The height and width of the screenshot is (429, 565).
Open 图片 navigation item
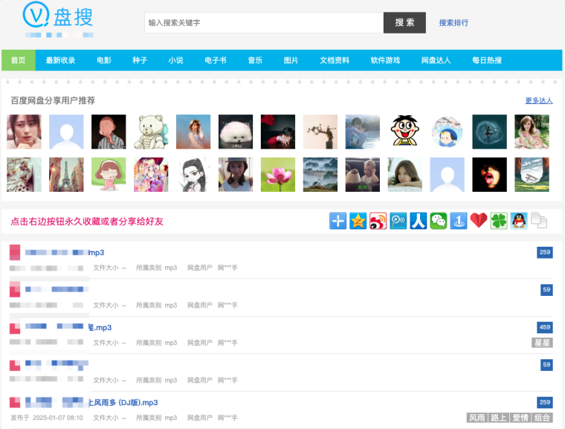pyautogui.click(x=291, y=60)
